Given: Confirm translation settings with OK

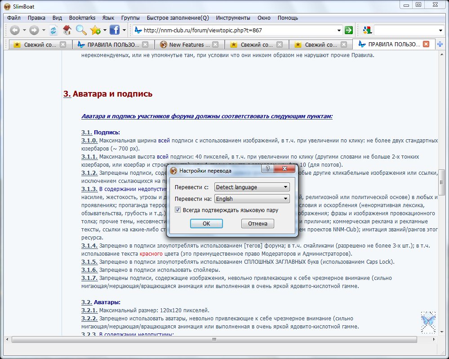Looking at the screenshot, I should coord(206,224).
